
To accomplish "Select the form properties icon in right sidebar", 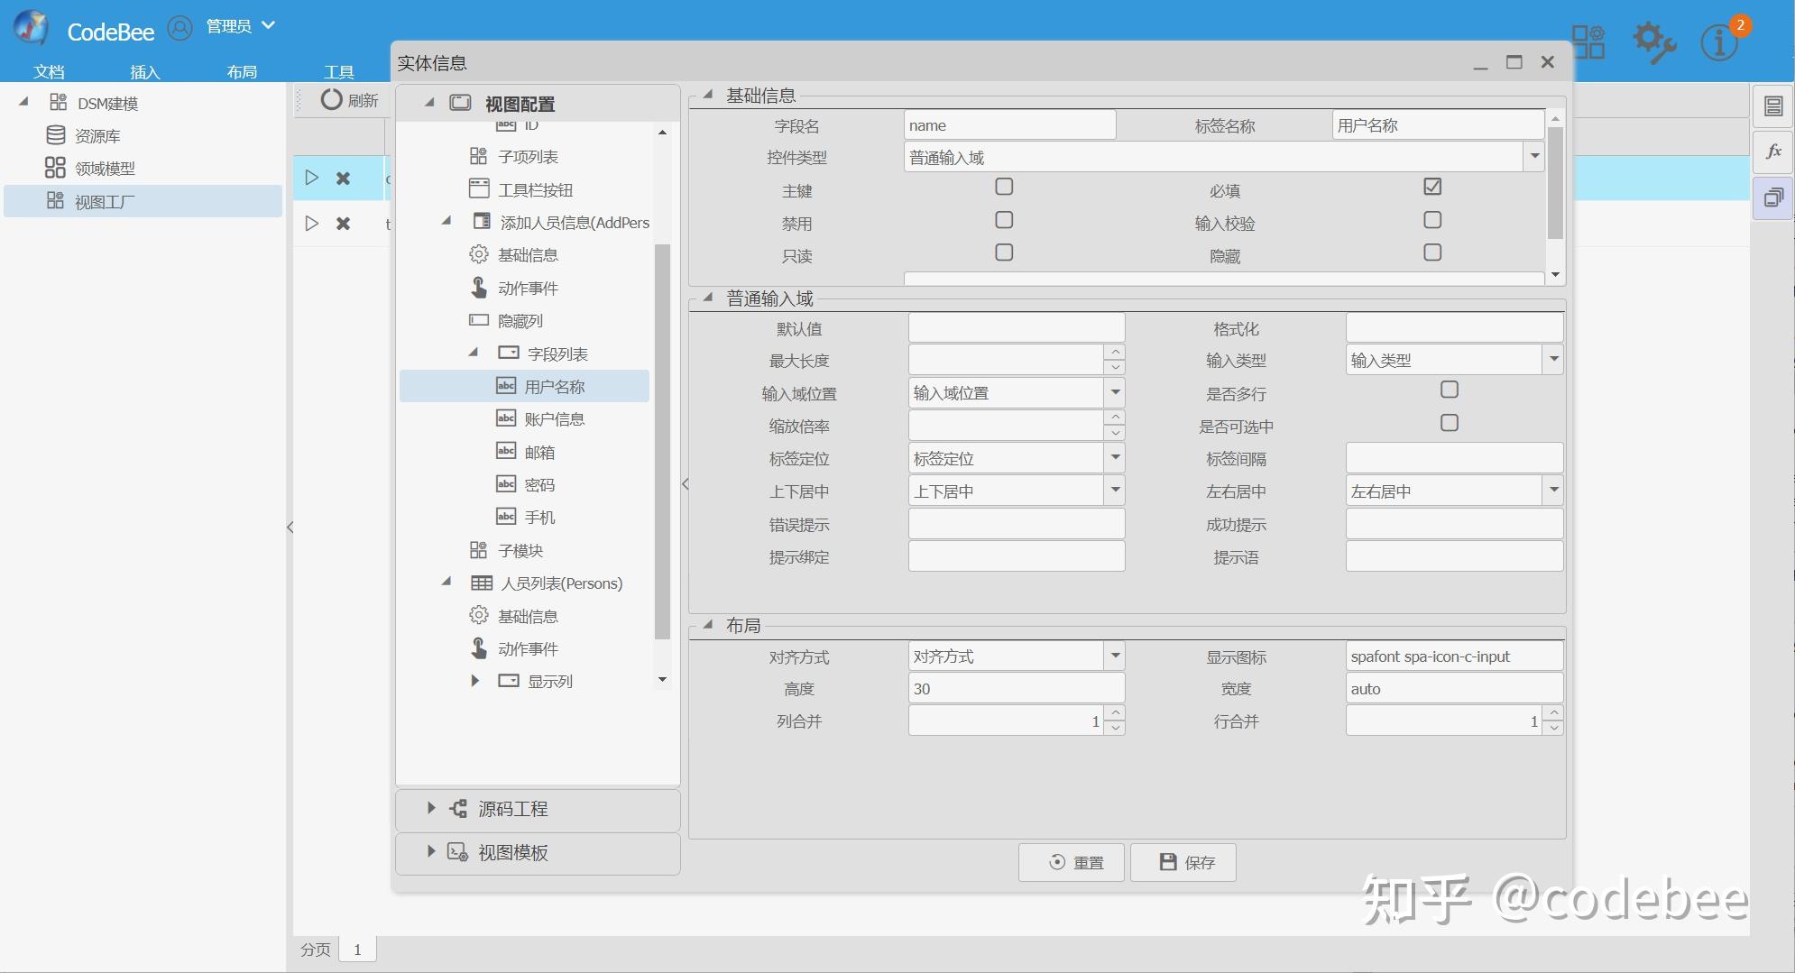I will 1774,106.
